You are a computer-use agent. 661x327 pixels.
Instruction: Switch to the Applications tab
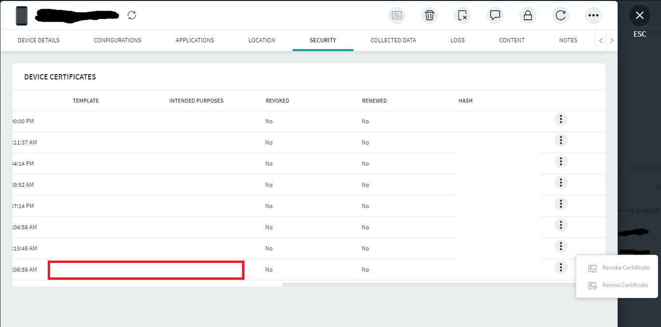click(195, 40)
